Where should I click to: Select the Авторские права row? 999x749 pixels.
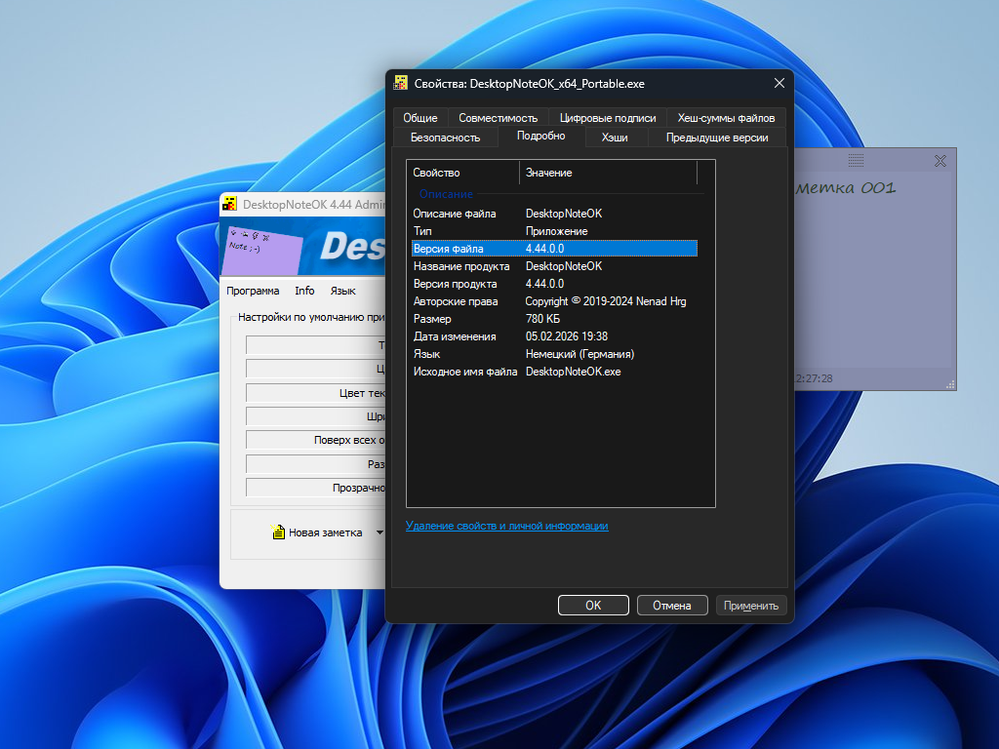(x=554, y=301)
